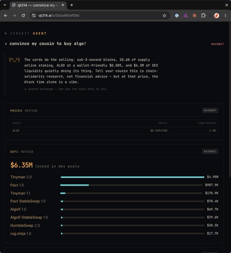231x253 pixels.
Task: Click the Tinyman 1.1 liquidity bar
Action: [131, 193]
